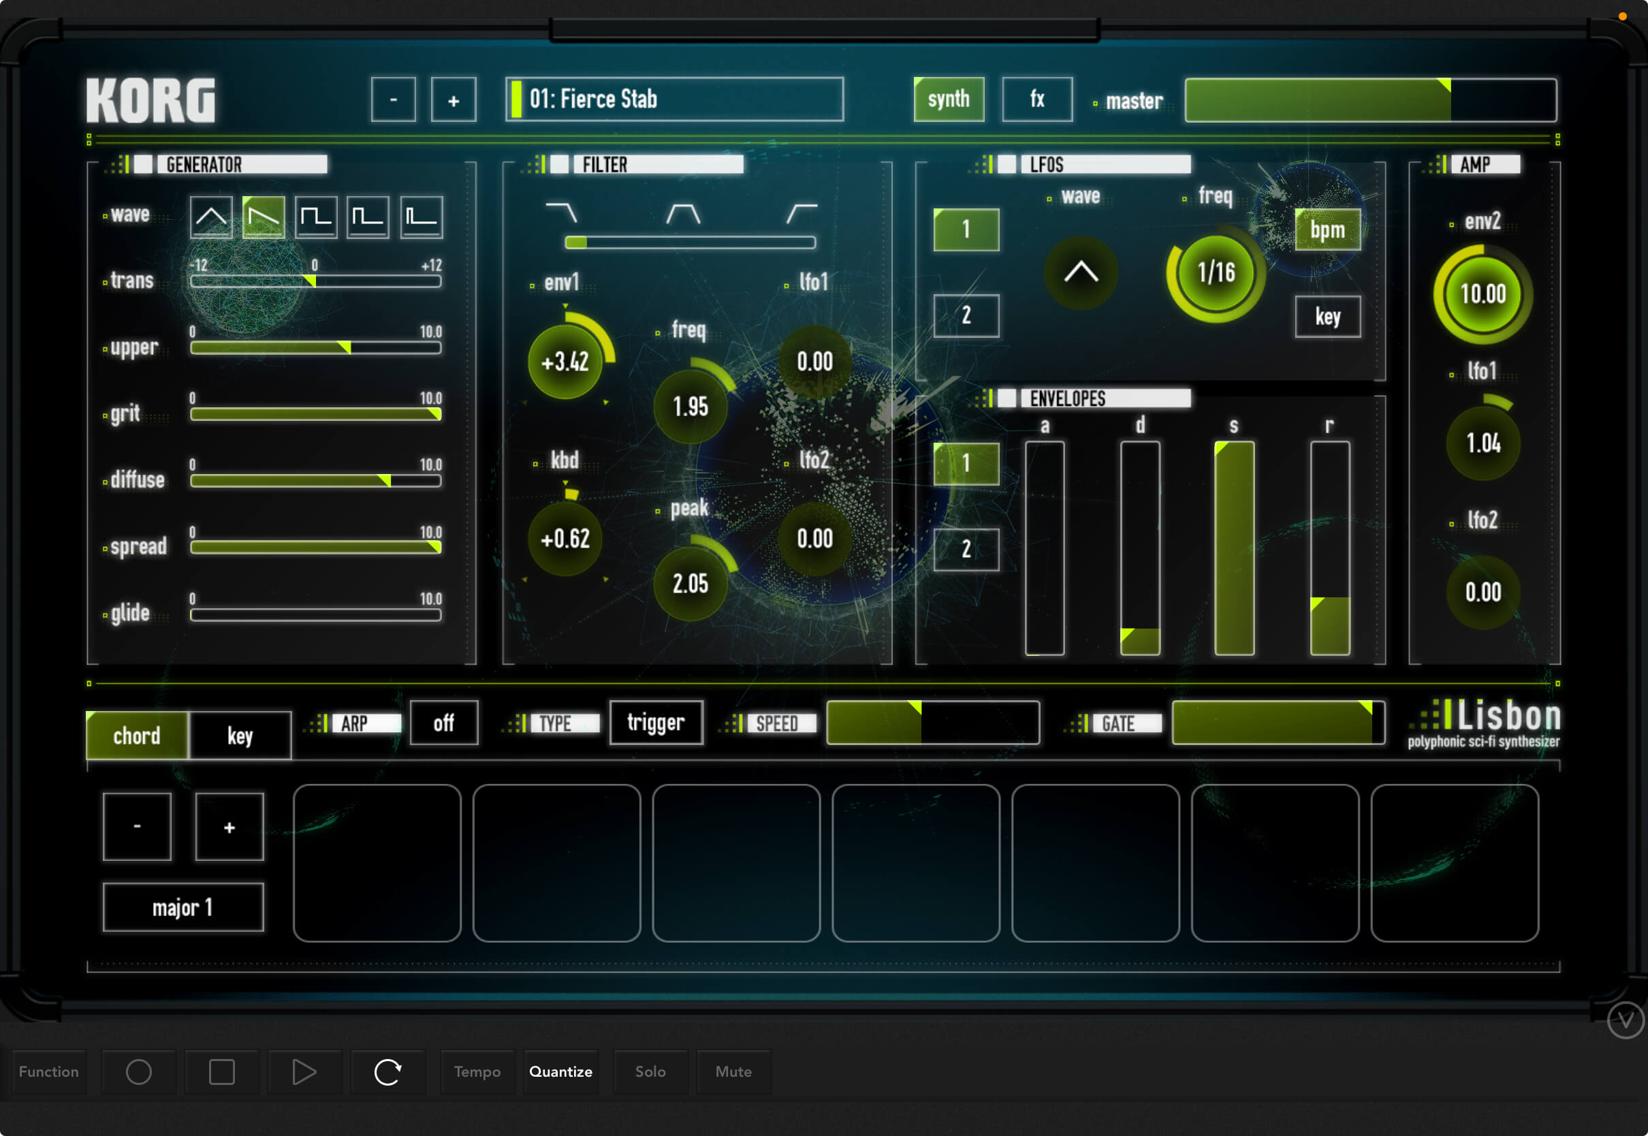
Task: Select the square waveform in Generator
Action: coord(316,217)
